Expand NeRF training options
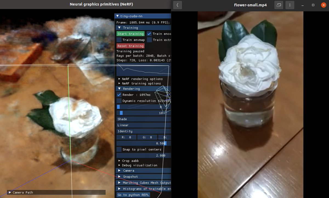 pyautogui.click(x=140, y=83)
